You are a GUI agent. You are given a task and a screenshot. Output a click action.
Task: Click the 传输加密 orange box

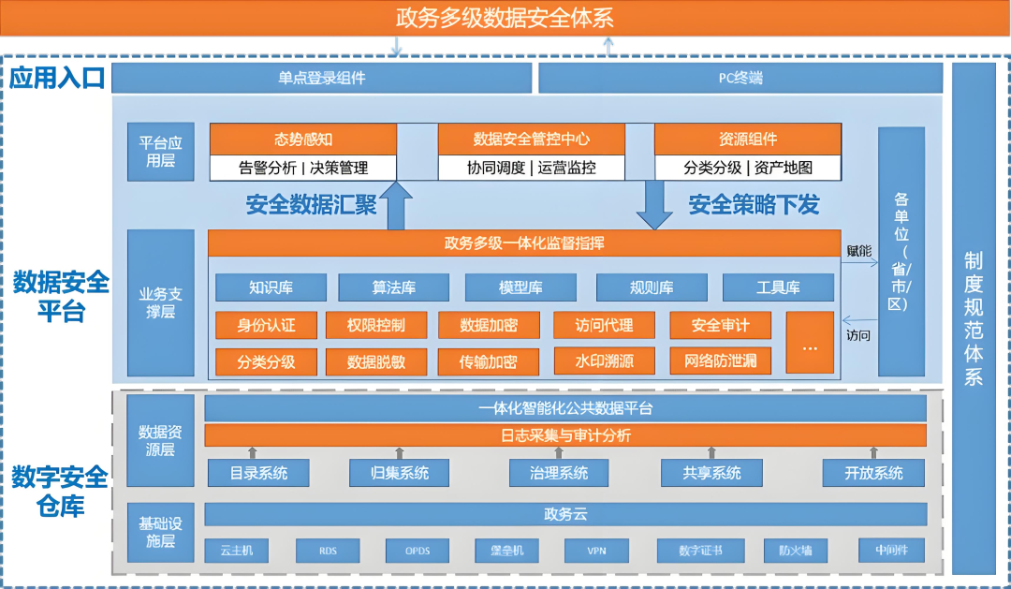pyautogui.click(x=488, y=361)
